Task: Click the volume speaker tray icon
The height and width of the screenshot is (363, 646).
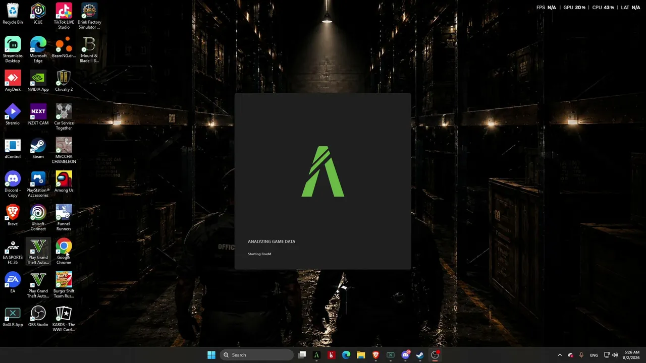Action: [x=615, y=355]
